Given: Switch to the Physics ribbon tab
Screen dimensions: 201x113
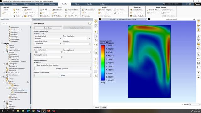Looking at the screenshot, I should [27, 4].
